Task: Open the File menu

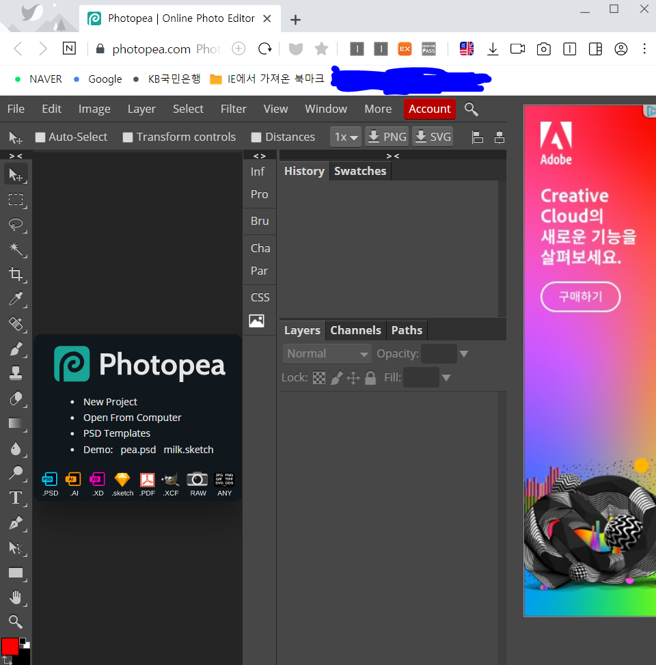Action: click(x=16, y=109)
